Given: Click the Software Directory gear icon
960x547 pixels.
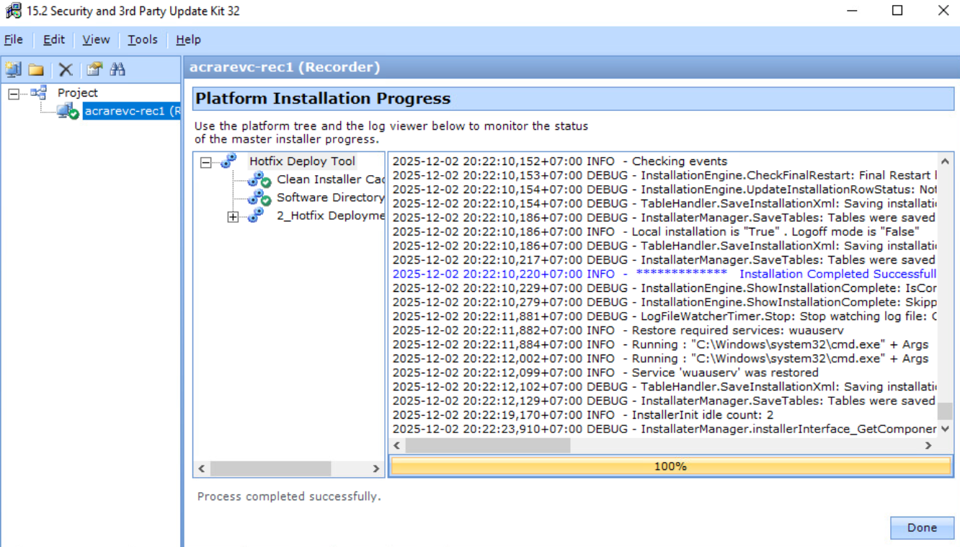Looking at the screenshot, I should pos(259,197).
